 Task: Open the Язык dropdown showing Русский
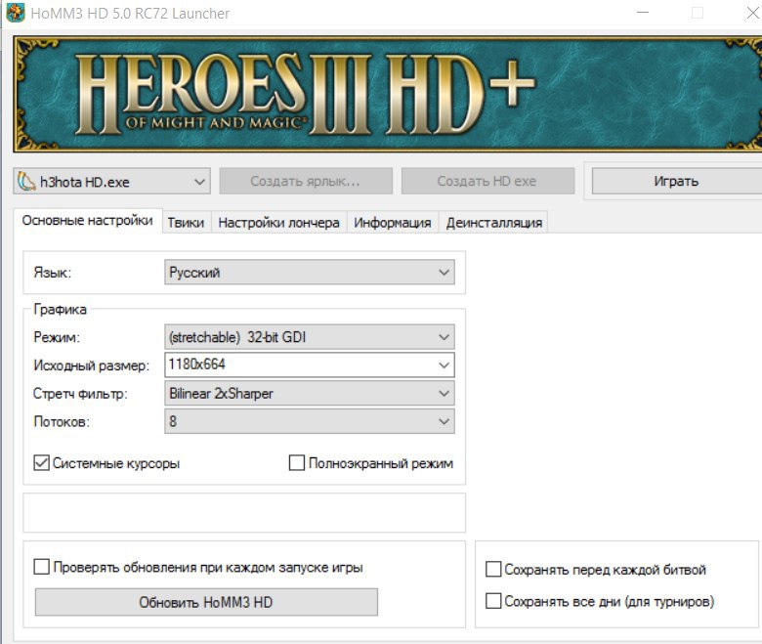tap(310, 273)
